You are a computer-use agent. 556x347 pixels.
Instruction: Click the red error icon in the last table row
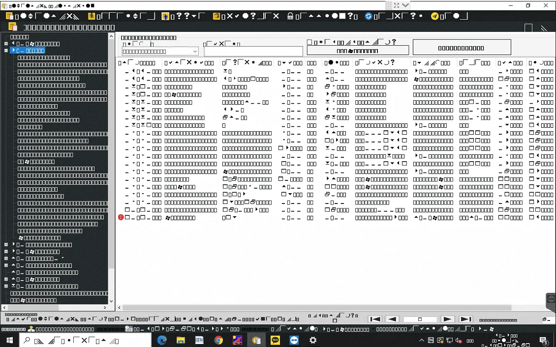click(121, 217)
